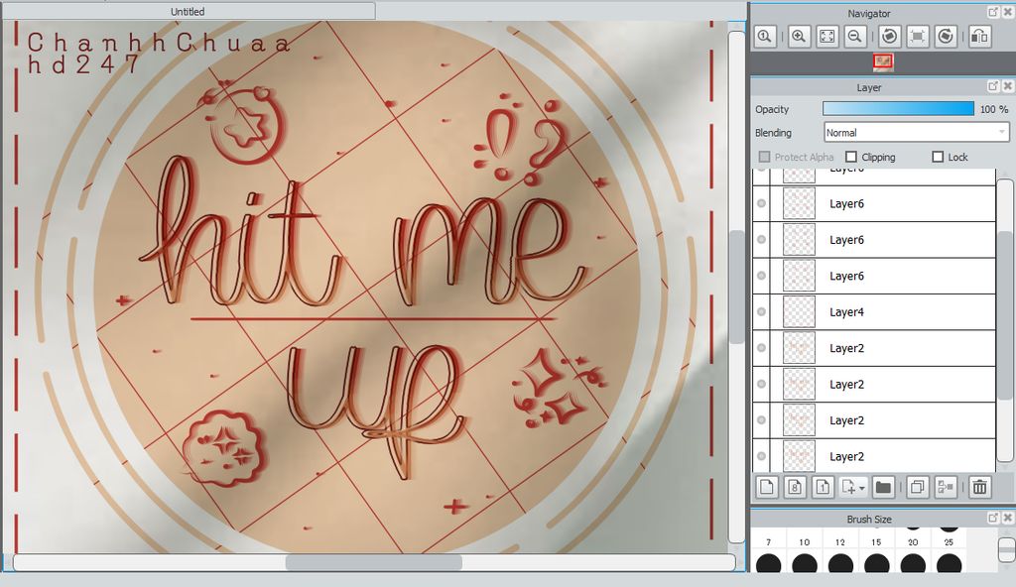The image size is (1016, 587).
Task: Close the Layer panel
Action: (1008, 86)
